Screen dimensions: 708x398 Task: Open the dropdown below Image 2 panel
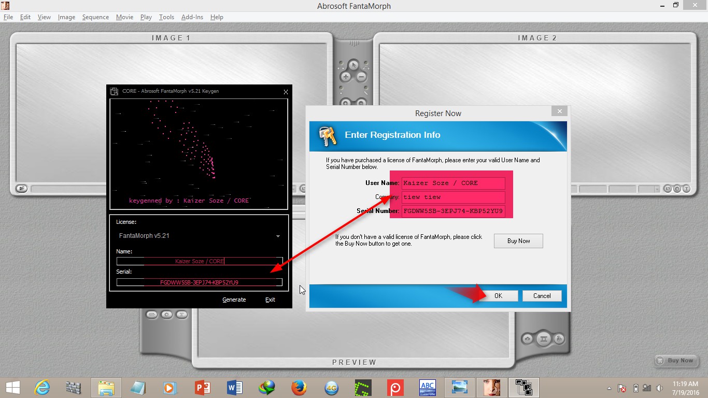pos(657,189)
